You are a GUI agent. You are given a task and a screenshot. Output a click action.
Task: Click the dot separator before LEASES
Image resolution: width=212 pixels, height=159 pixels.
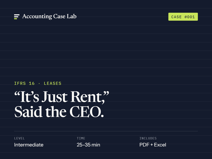point(39,83)
